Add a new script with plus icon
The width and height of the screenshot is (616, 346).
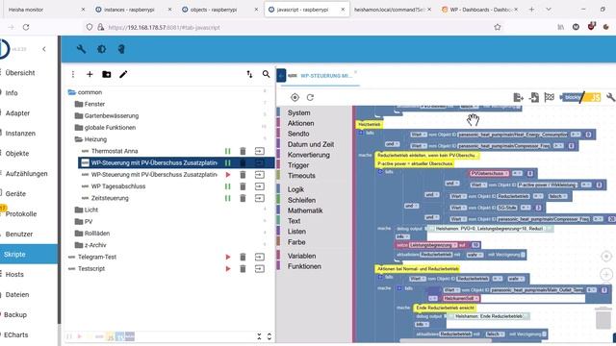point(90,74)
